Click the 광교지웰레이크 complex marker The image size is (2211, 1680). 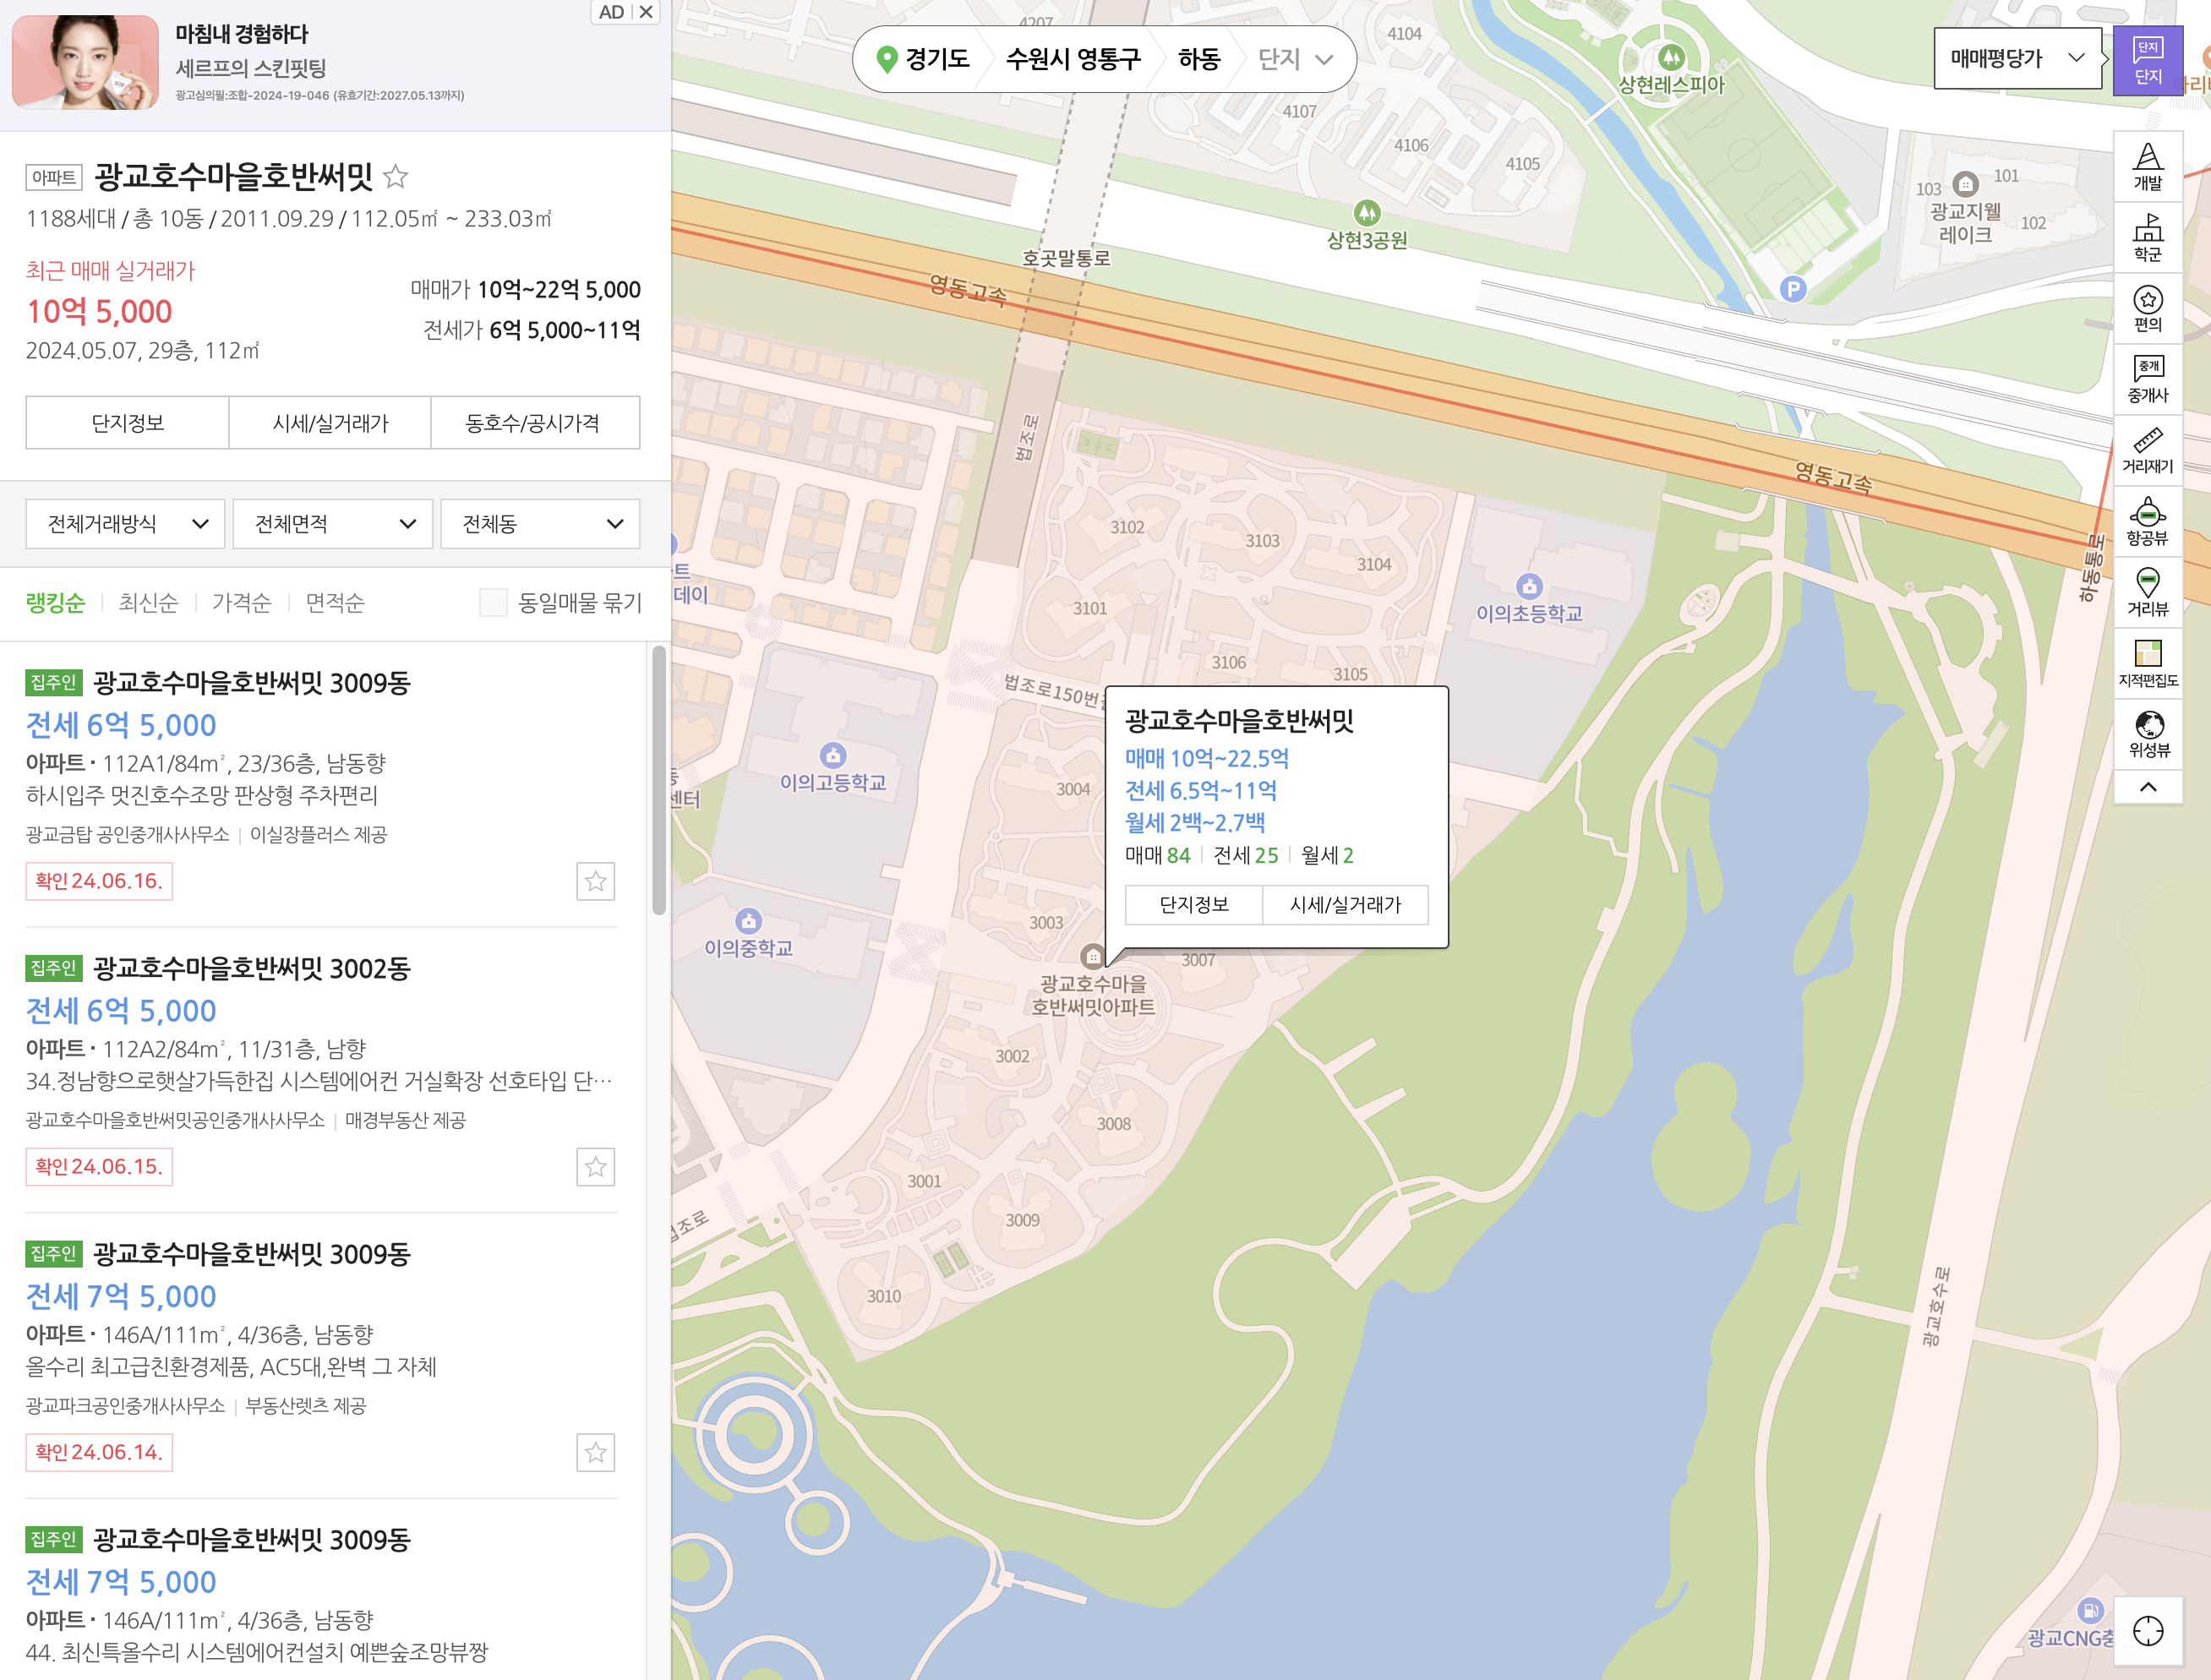click(1965, 184)
